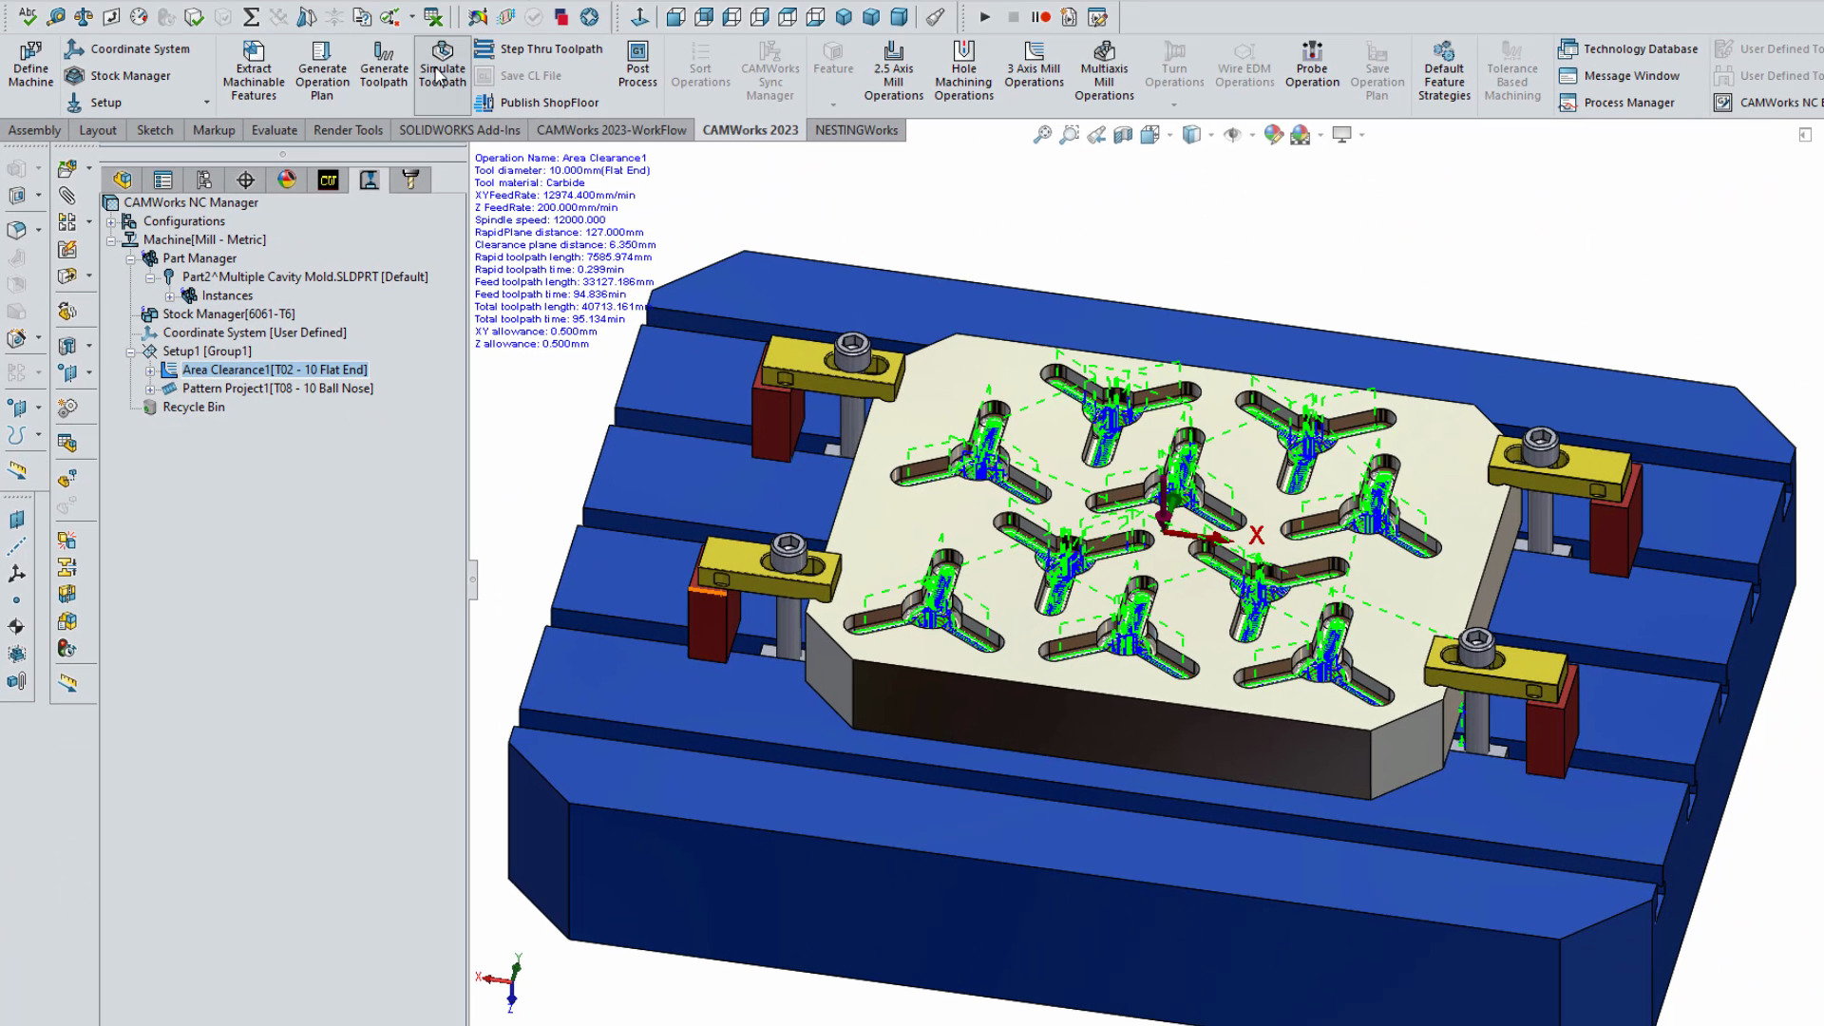The width and height of the screenshot is (1824, 1026).
Task: Expand the Configurations tree node
Action: click(111, 221)
